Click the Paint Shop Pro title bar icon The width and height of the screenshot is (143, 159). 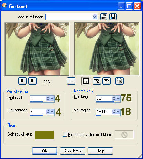[x=4, y=6]
